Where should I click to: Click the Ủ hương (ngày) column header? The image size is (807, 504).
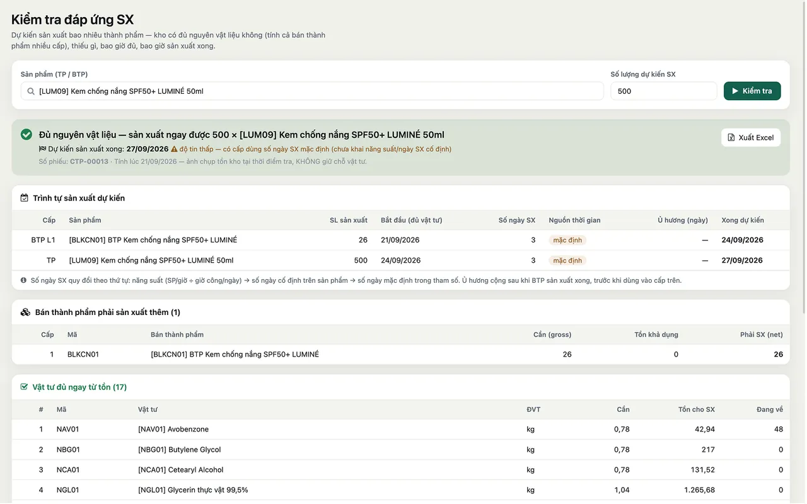[683, 220]
